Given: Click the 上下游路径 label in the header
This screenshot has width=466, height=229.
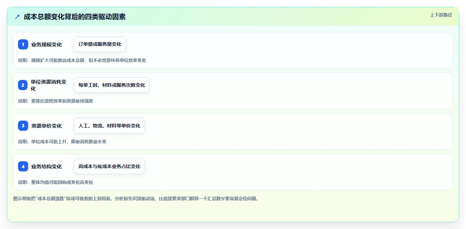Looking at the screenshot, I should click(441, 15).
